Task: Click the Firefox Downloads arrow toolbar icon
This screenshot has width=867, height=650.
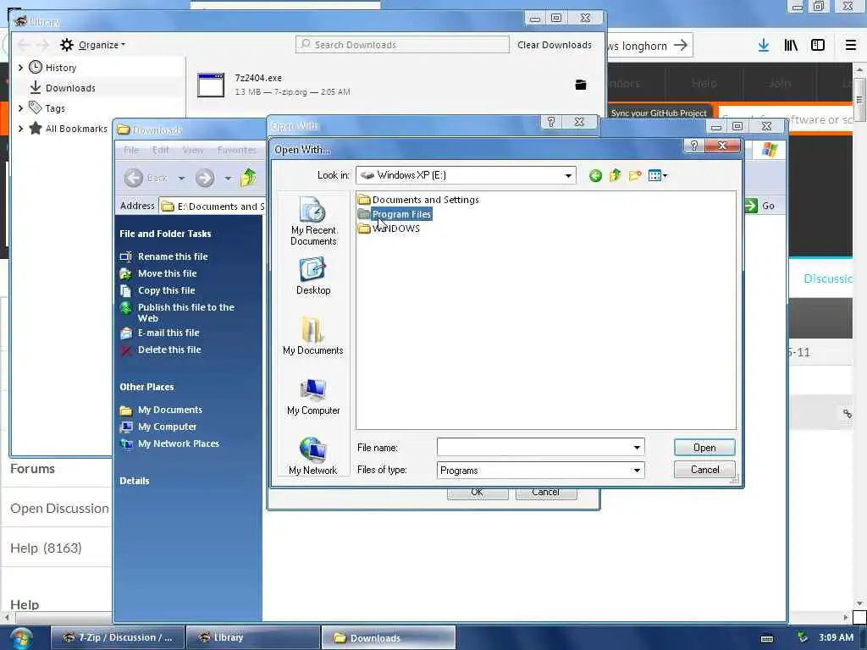Action: pyautogui.click(x=763, y=46)
